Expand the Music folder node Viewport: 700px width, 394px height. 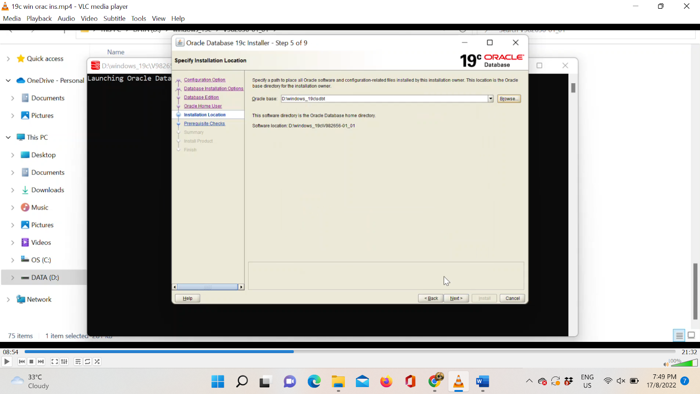(12, 208)
